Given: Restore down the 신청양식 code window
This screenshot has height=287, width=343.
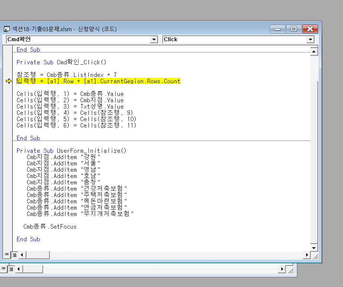Looking at the screenshot, I should 294,29.
